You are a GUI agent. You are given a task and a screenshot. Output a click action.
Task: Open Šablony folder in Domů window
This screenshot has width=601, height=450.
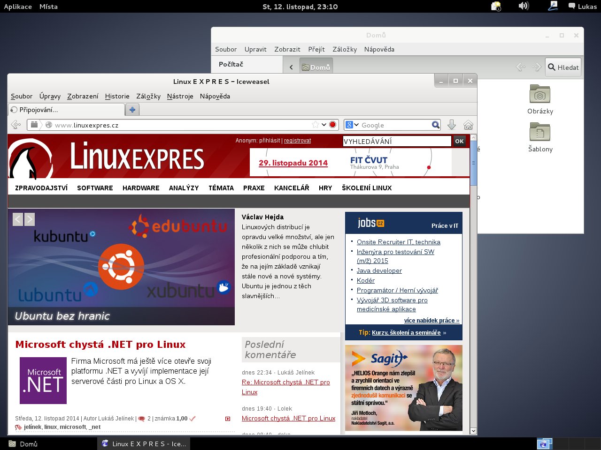(540, 137)
